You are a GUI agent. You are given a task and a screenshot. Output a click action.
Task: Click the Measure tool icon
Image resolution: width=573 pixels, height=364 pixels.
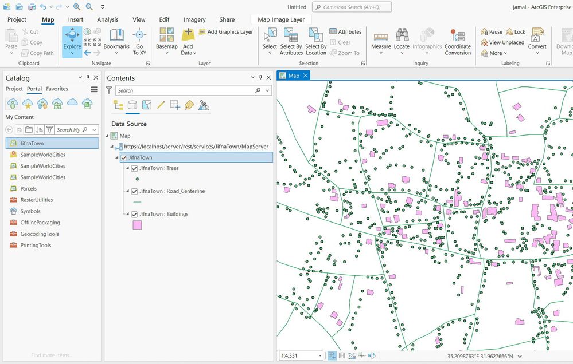[381, 35]
